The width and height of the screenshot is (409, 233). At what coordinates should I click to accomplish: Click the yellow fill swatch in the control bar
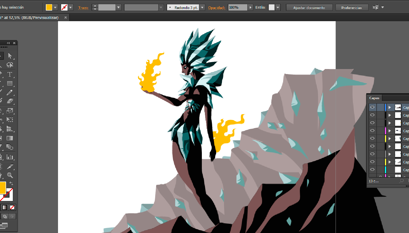click(x=49, y=8)
